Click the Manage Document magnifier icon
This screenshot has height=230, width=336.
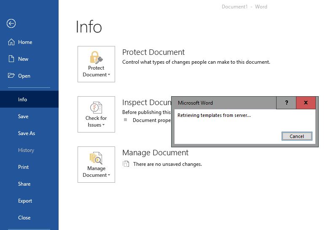point(96,158)
